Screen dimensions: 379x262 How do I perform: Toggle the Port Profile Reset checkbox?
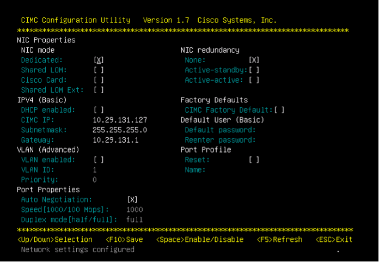click(254, 160)
